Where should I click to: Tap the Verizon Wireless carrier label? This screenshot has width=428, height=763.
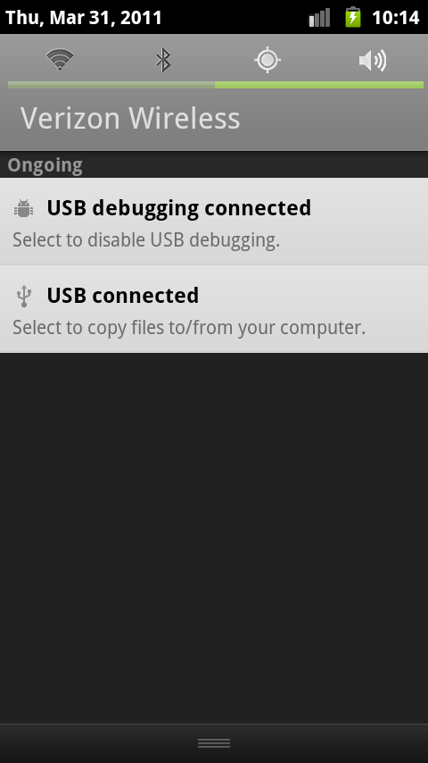coord(130,118)
